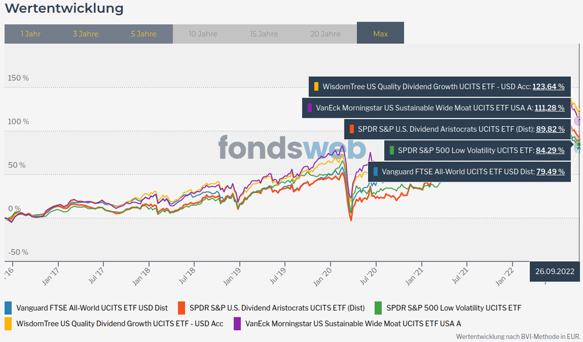Hide the VanEck Wide Moat series via legend text
Screen dimensions: 583x342
353,323
